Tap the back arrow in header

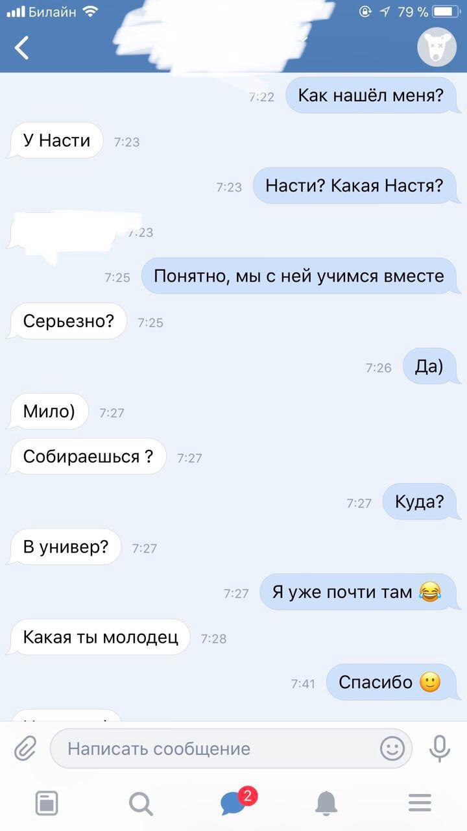coord(22,47)
